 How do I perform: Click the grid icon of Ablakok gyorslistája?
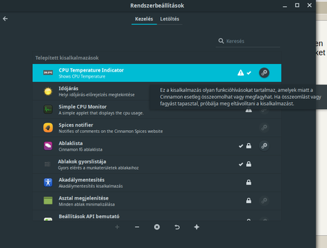pos(48,164)
